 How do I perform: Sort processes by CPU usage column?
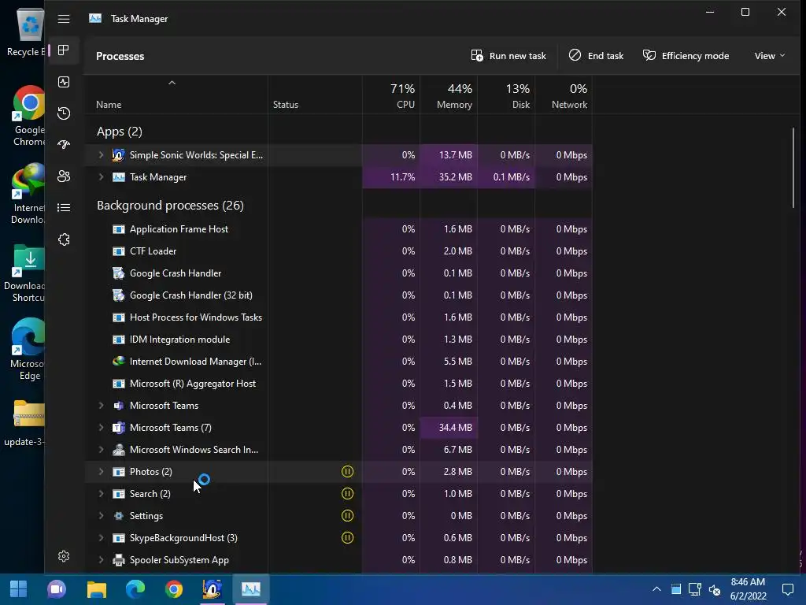click(391, 95)
